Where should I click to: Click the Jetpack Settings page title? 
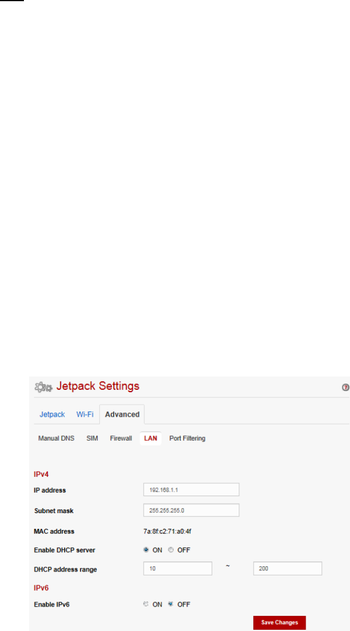click(98, 387)
